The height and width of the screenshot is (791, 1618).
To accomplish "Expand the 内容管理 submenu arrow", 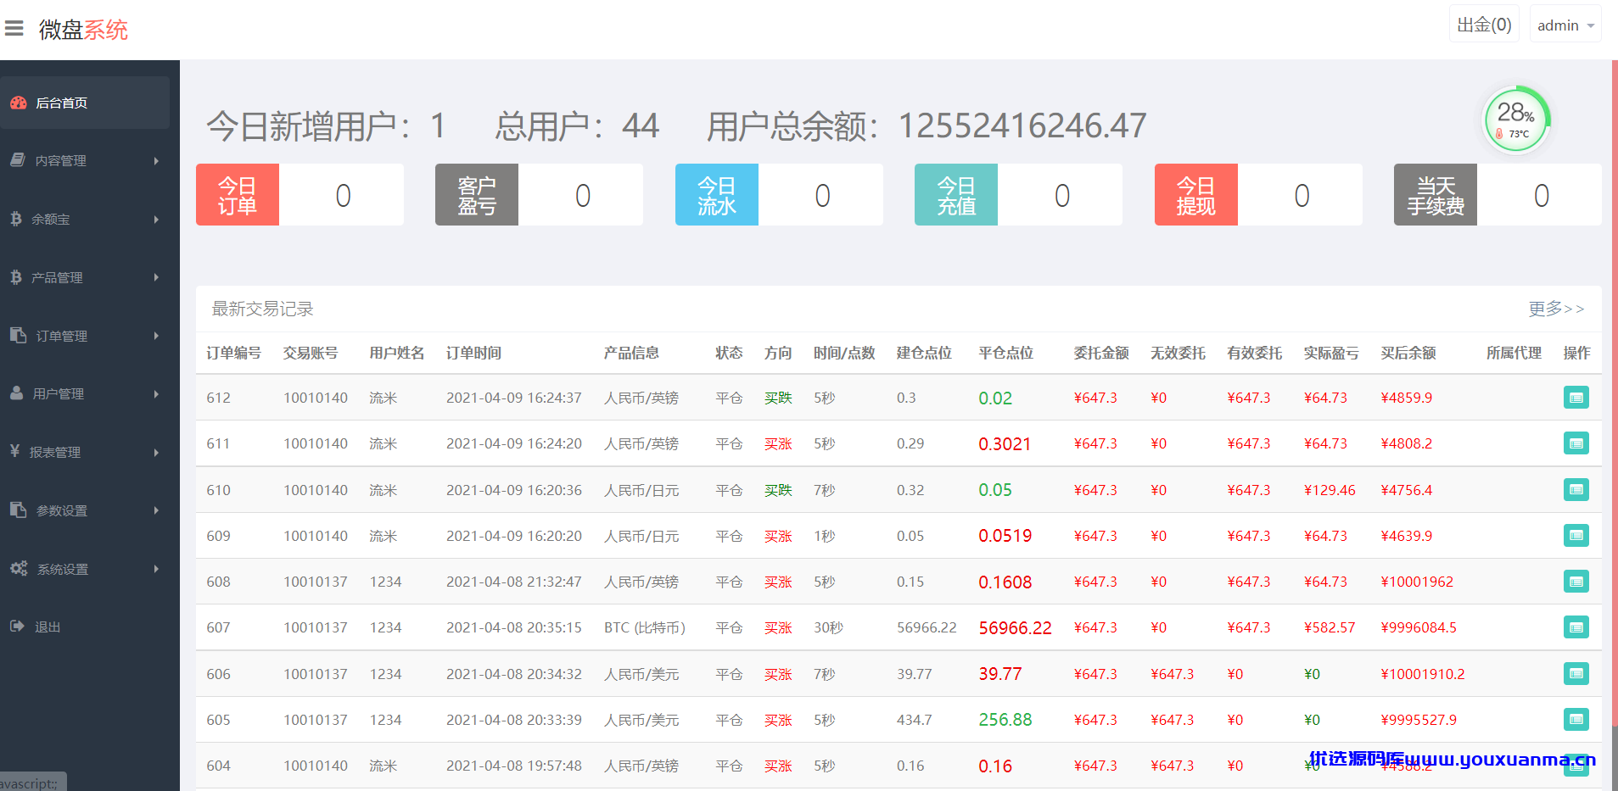I will 156,161.
